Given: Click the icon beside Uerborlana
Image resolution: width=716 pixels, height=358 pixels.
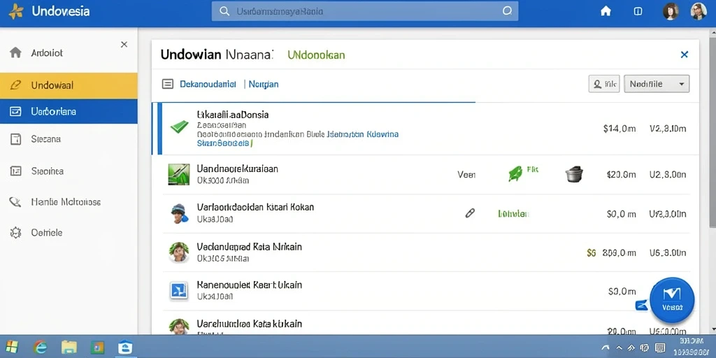Looking at the screenshot, I should coord(15,111).
